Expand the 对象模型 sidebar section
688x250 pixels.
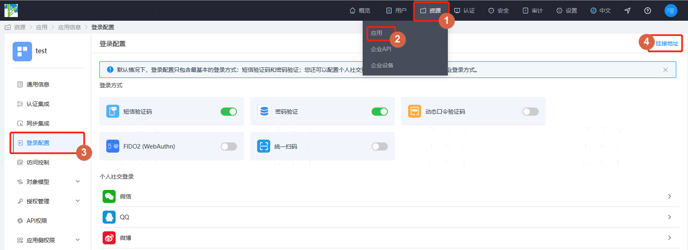pos(48,182)
